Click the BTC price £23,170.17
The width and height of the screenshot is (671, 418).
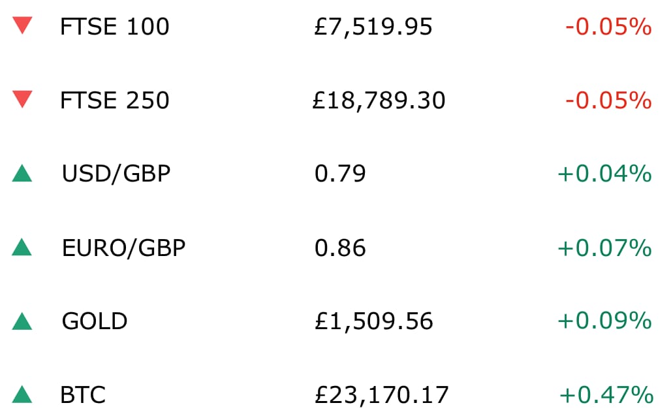(x=381, y=395)
